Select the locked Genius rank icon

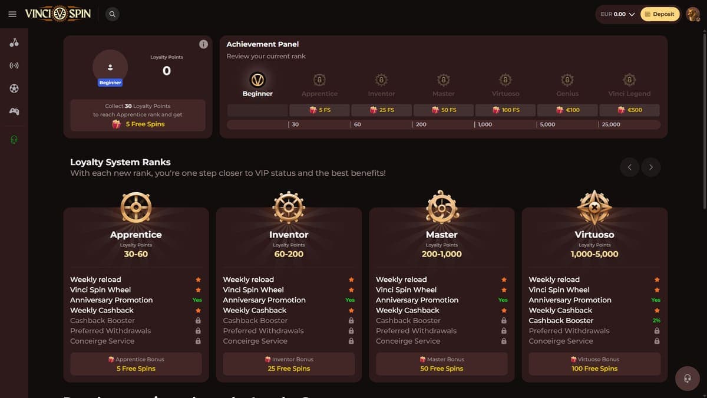click(567, 80)
